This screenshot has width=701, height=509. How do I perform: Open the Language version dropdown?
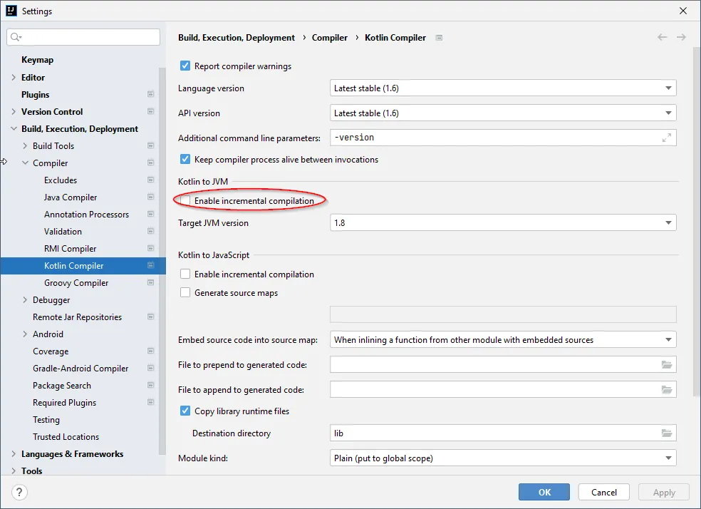tap(503, 88)
